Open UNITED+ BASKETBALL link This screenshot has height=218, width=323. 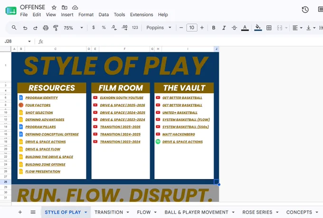point(180,113)
